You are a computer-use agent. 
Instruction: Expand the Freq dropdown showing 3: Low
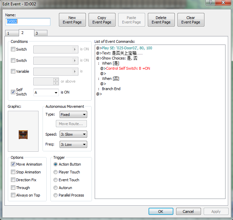click(x=73, y=145)
